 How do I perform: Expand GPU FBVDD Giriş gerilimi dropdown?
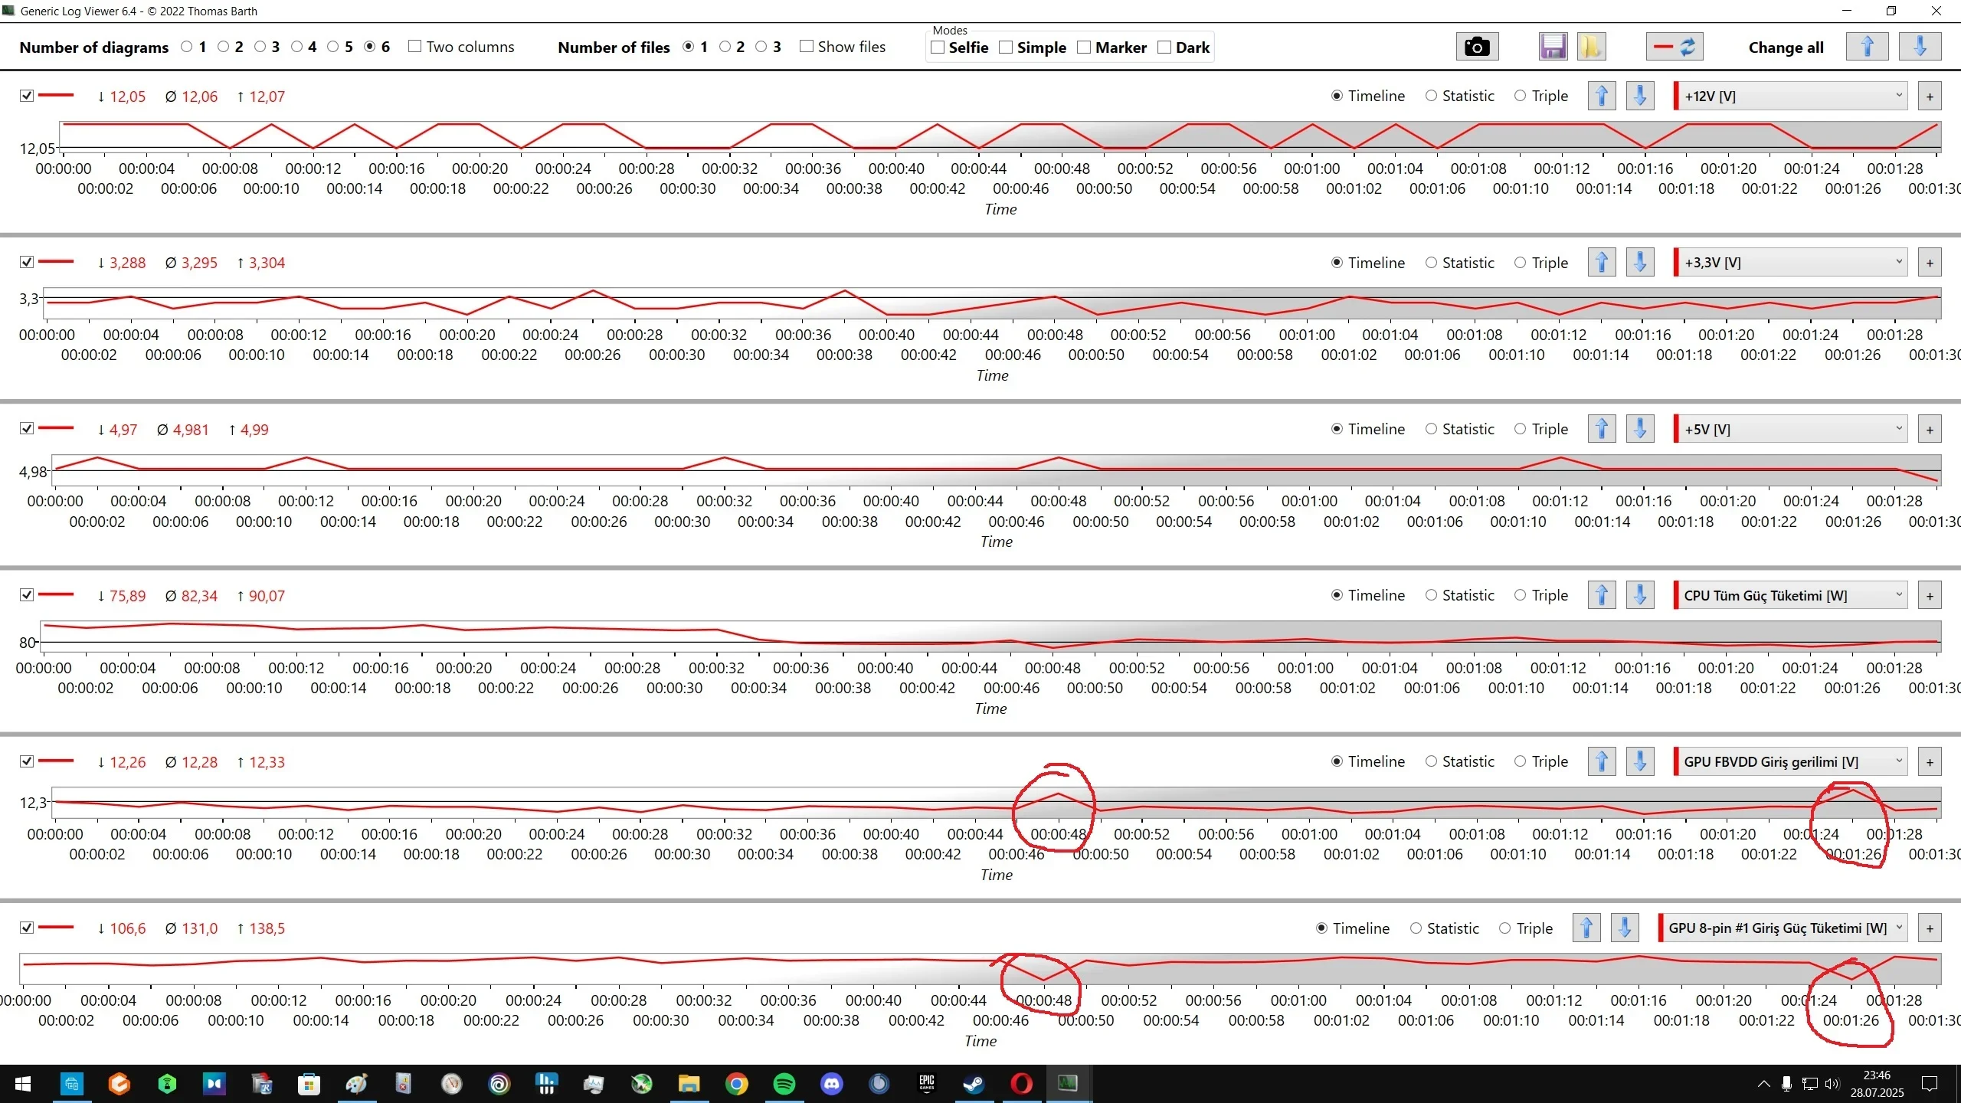point(1791,761)
